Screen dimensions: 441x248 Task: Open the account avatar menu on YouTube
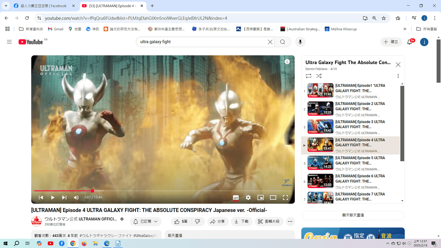pyautogui.click(x=424, y=42)
